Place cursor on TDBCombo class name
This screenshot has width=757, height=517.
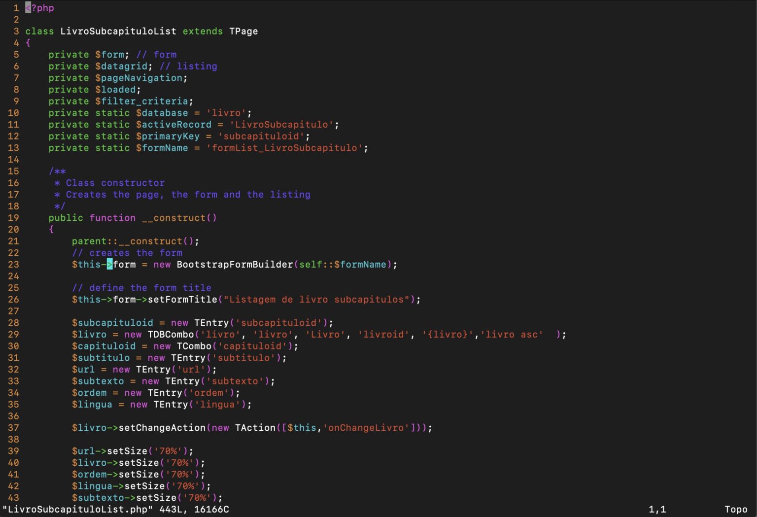click(x=171, y=335)
